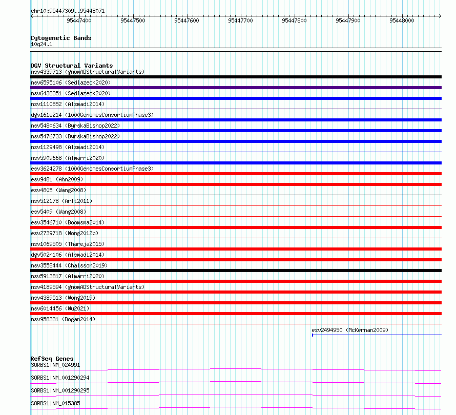Click ruler position 95447900

(348, 20)
